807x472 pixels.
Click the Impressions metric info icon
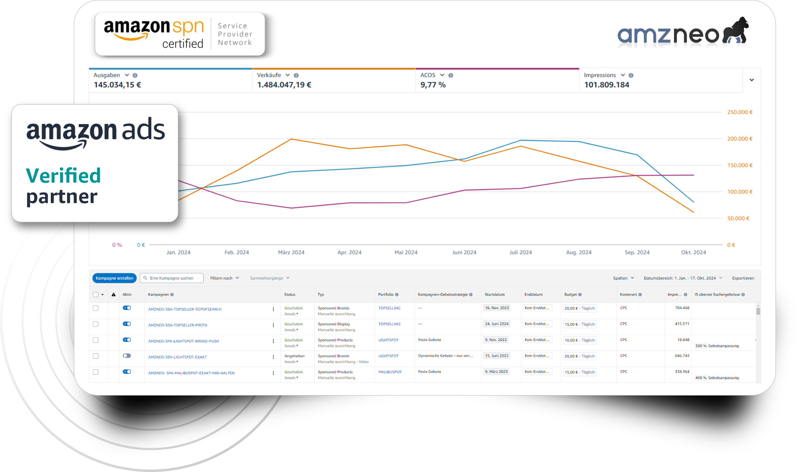pyautogui.click(x=631, y=75)
